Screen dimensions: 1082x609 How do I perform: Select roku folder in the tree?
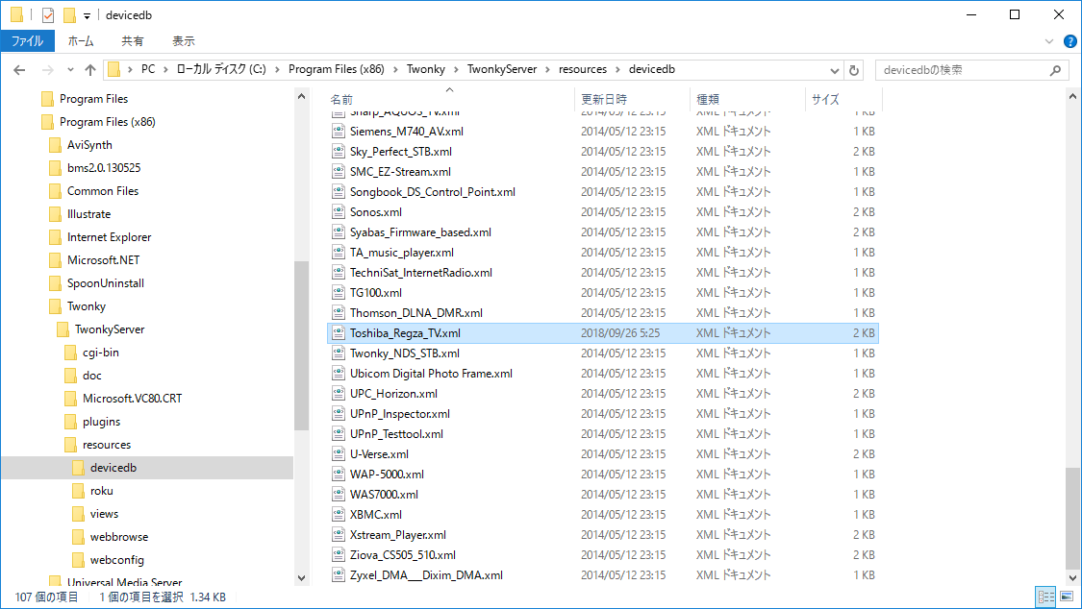tap(101, 491)
